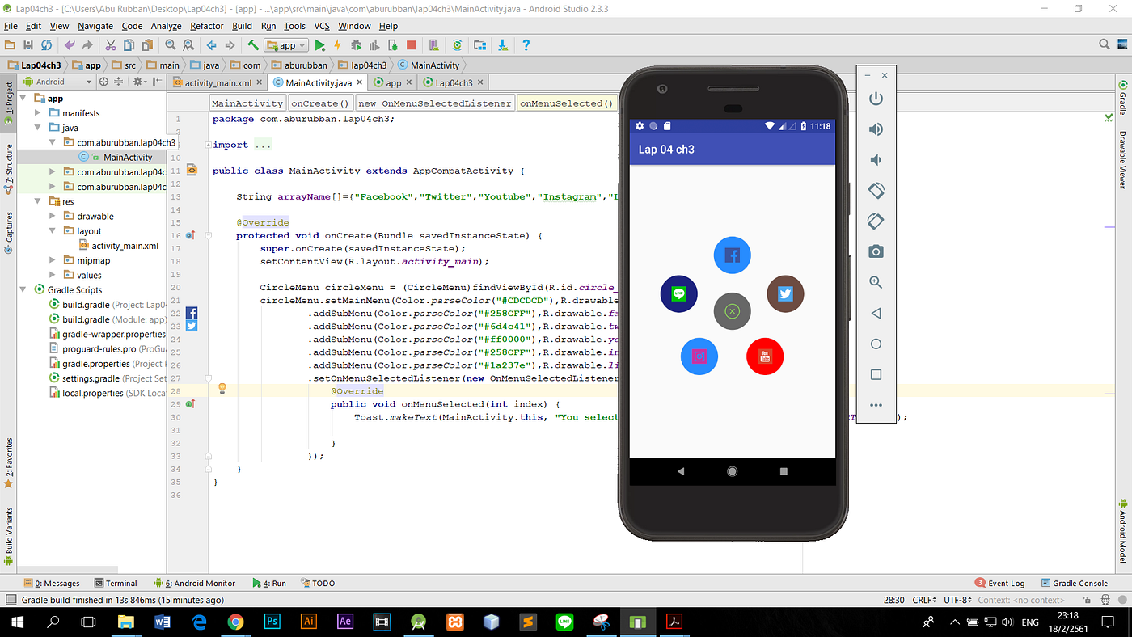Click the Android Monitor bar at the bottom
Screen dimensions: 1132x637
(x=200, y=583)
